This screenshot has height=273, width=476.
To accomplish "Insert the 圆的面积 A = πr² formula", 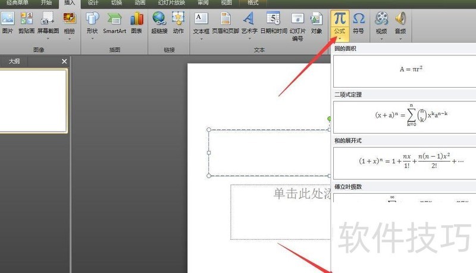I will pos(405,71).
